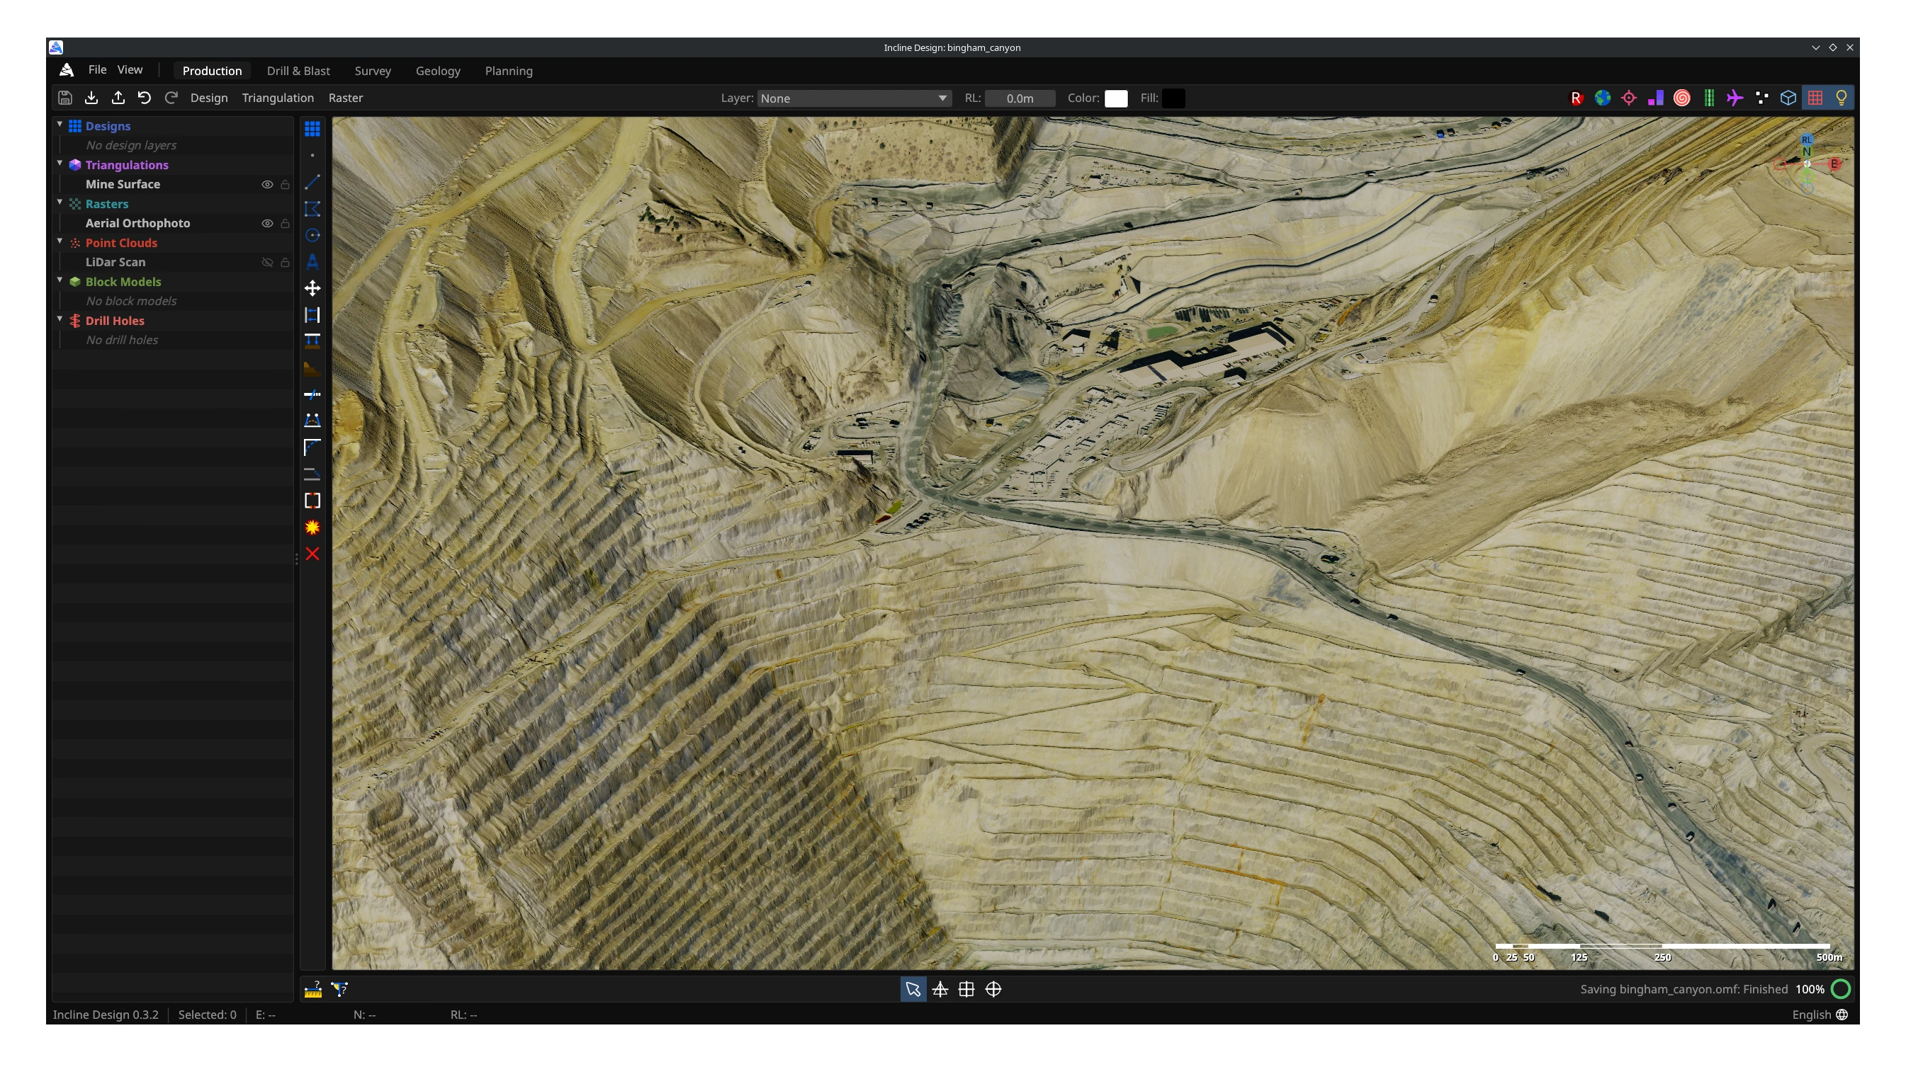Open the Layer dropdown showing None
1906x1079 pixels.
854,98
